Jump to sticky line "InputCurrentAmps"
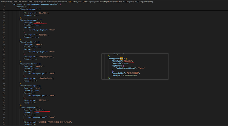Image resolution: width=228 pixels, height=126 pixels. pos(29,9)
